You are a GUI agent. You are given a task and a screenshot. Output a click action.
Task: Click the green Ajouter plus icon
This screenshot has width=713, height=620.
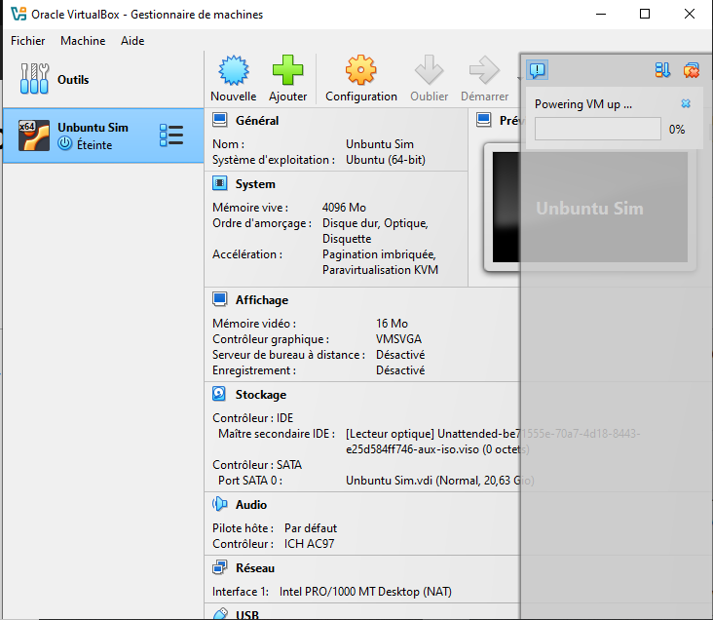point(287,71)
